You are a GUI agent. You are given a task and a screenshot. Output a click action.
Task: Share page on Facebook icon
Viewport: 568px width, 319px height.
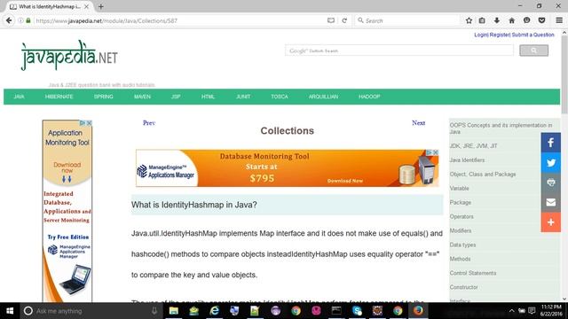click(550, 143)
